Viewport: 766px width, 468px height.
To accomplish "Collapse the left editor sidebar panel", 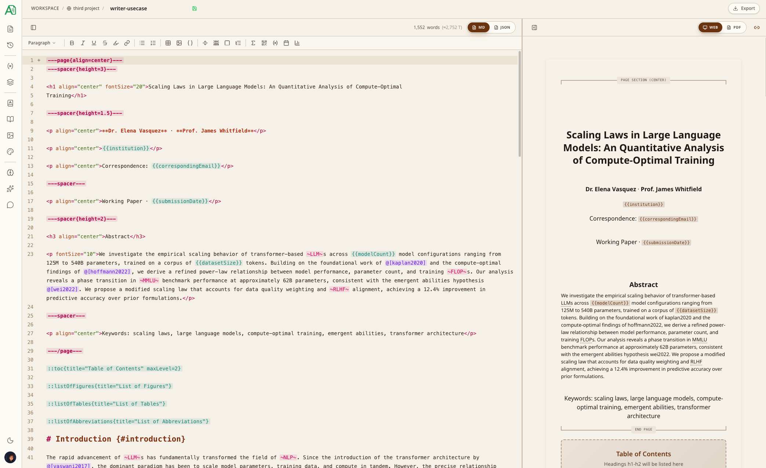I will point(33,28).
